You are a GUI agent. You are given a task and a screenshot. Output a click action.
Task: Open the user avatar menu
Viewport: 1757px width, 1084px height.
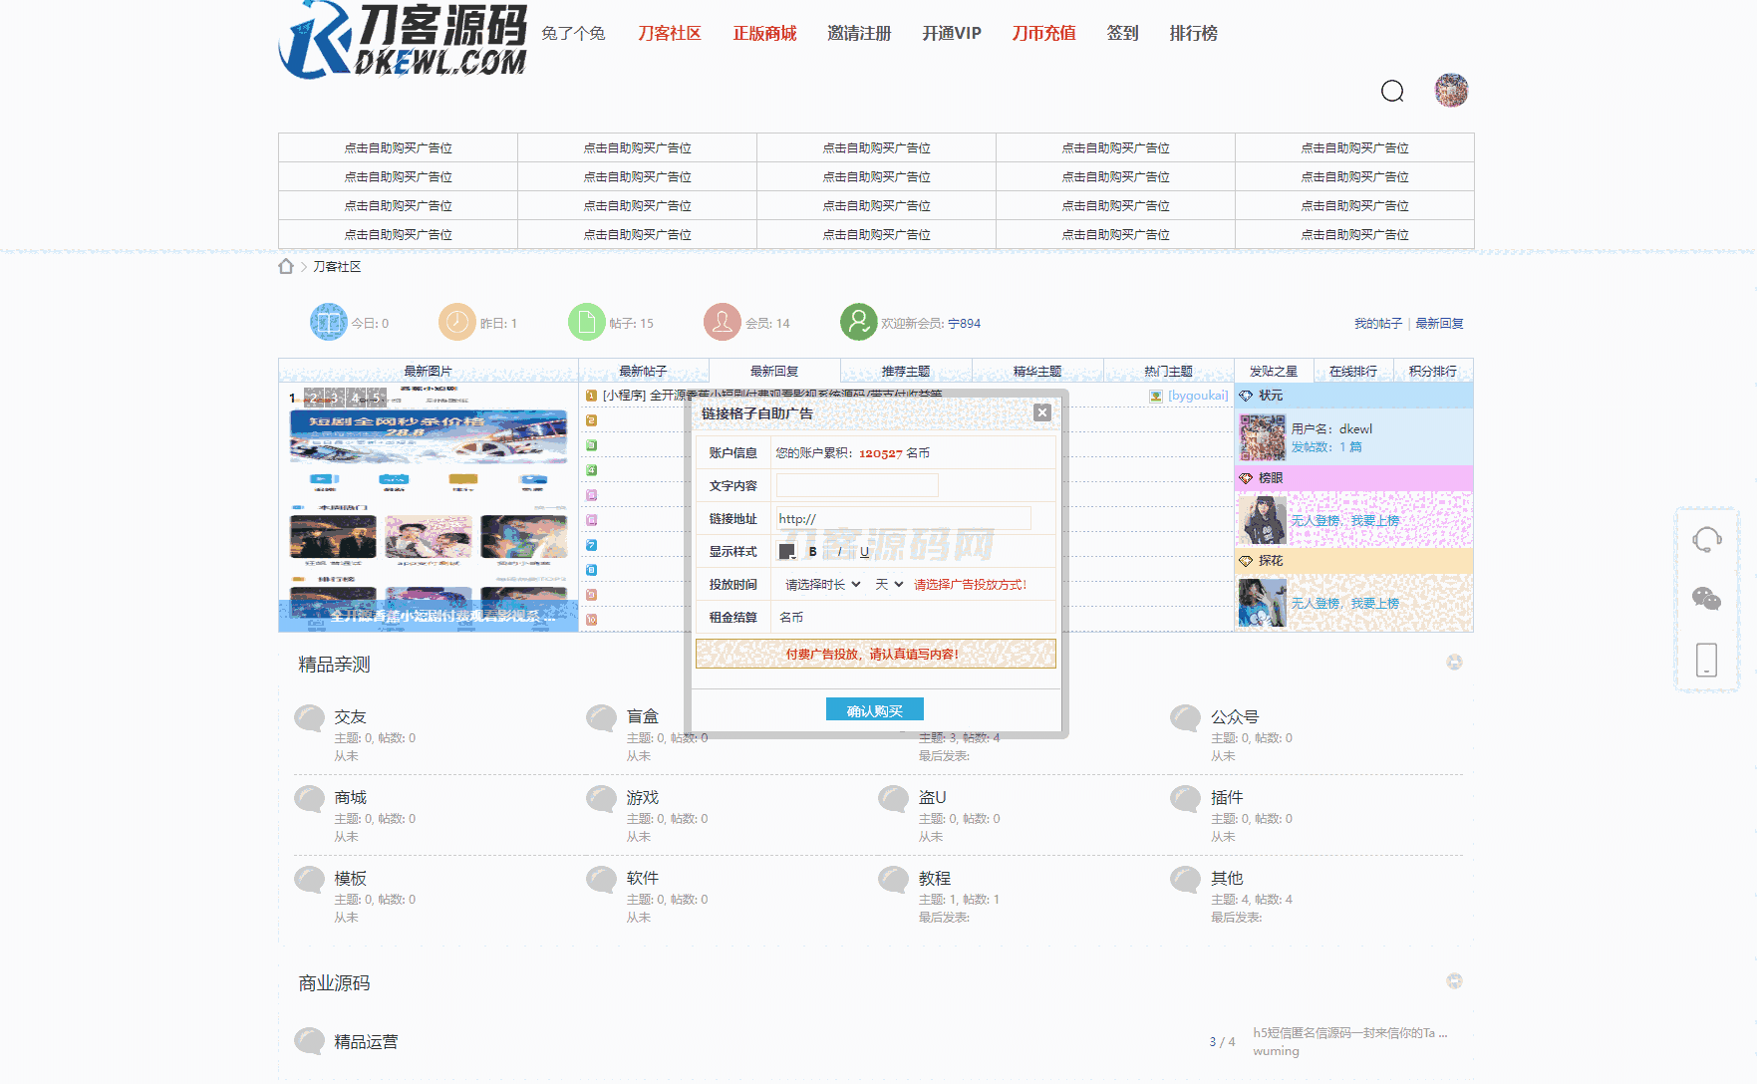tap(1451, 90)
